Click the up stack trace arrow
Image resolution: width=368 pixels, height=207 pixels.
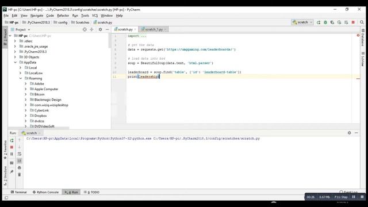coord(20,140)
